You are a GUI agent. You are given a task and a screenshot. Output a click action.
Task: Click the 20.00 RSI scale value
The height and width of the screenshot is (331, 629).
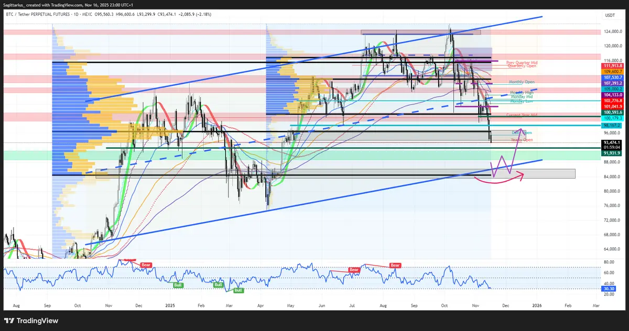tap(609, 294)
